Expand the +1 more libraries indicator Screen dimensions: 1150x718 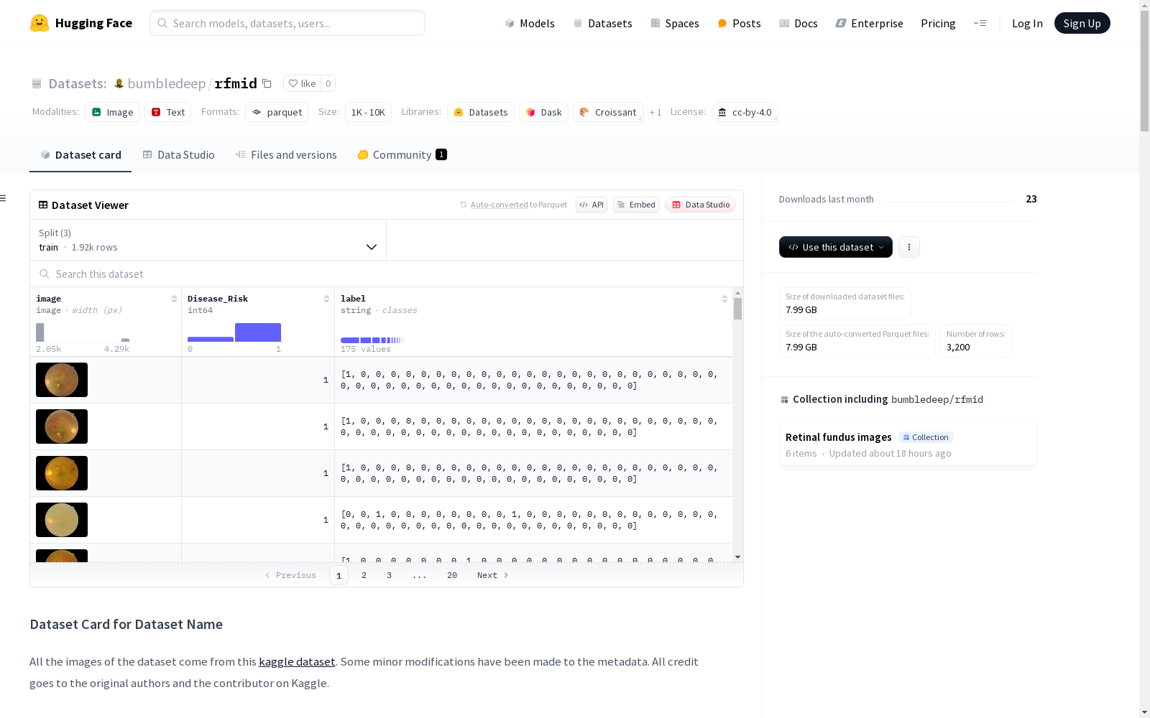click(655, 113)
